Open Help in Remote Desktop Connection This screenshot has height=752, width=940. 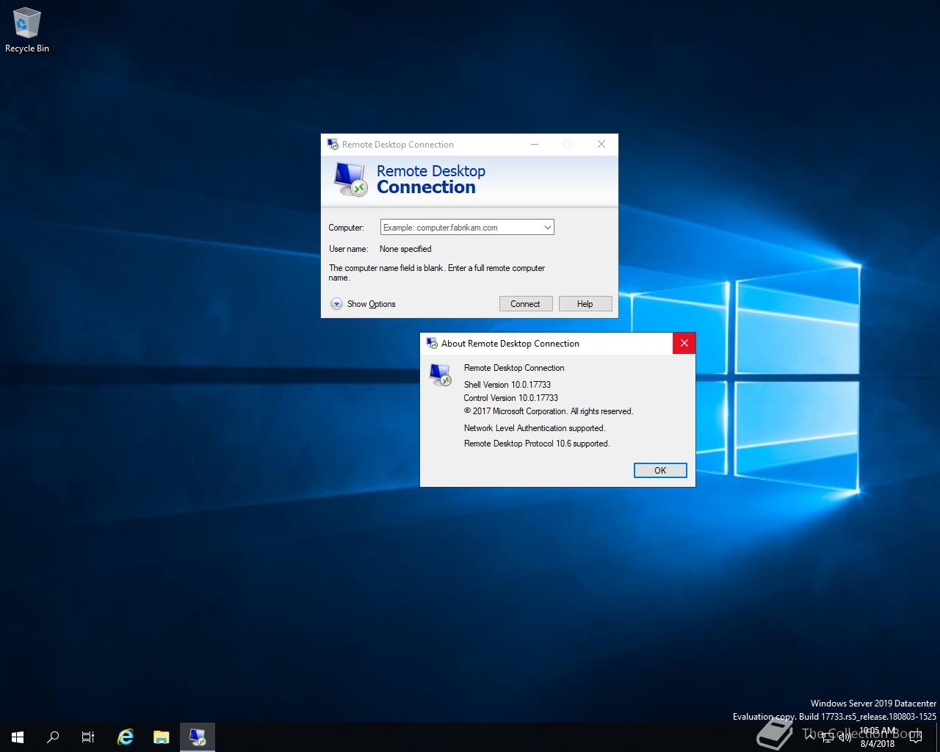[585, 304]
